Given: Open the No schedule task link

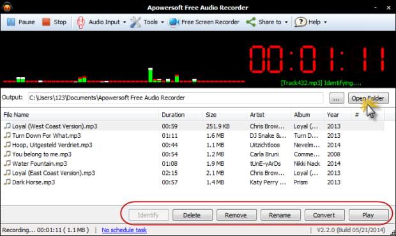Looking at the screenshot, I should 124,230.
